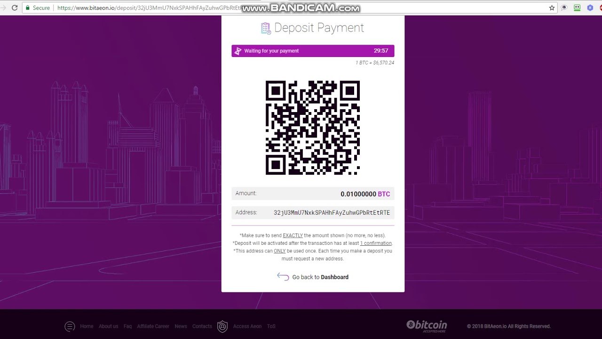Open the green RoboForm extension icon

[x=577, y=8]
